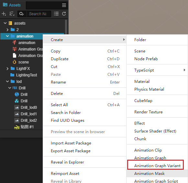Image resolution: width=188 pixels, height=183 pixels.
Task: Toggle the collapse-all list icon
Action: (x=56, y=14)
